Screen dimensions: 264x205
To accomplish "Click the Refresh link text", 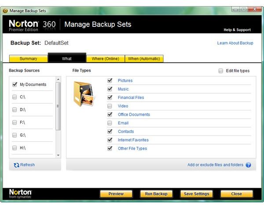I will coord(27,165).
